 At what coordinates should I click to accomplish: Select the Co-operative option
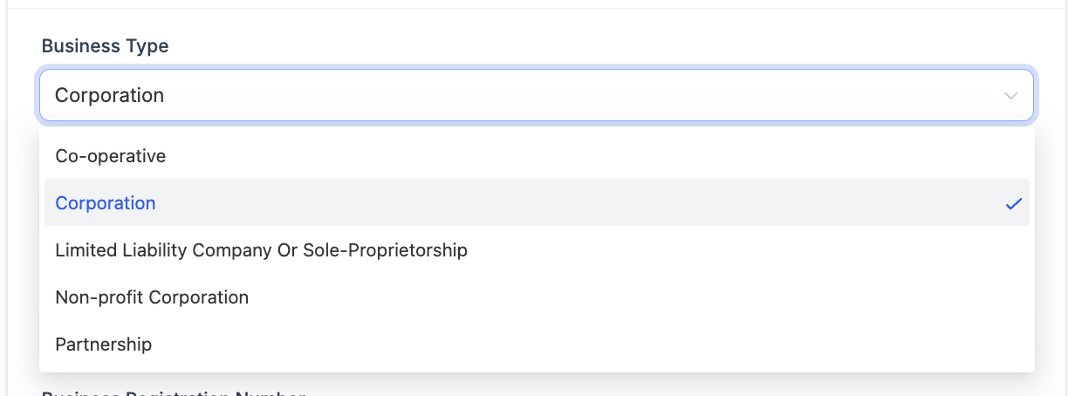click(x=111, y=156)
